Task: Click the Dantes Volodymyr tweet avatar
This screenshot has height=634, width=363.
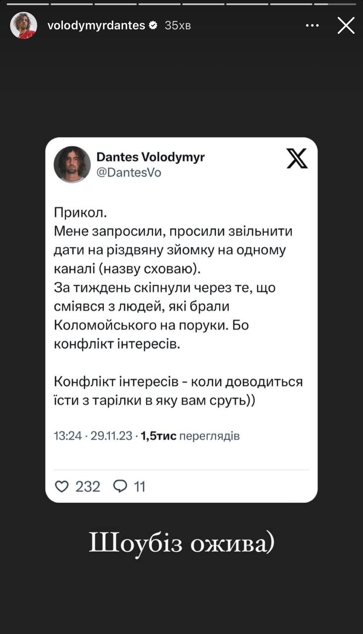Action: (x=72, y=164)
